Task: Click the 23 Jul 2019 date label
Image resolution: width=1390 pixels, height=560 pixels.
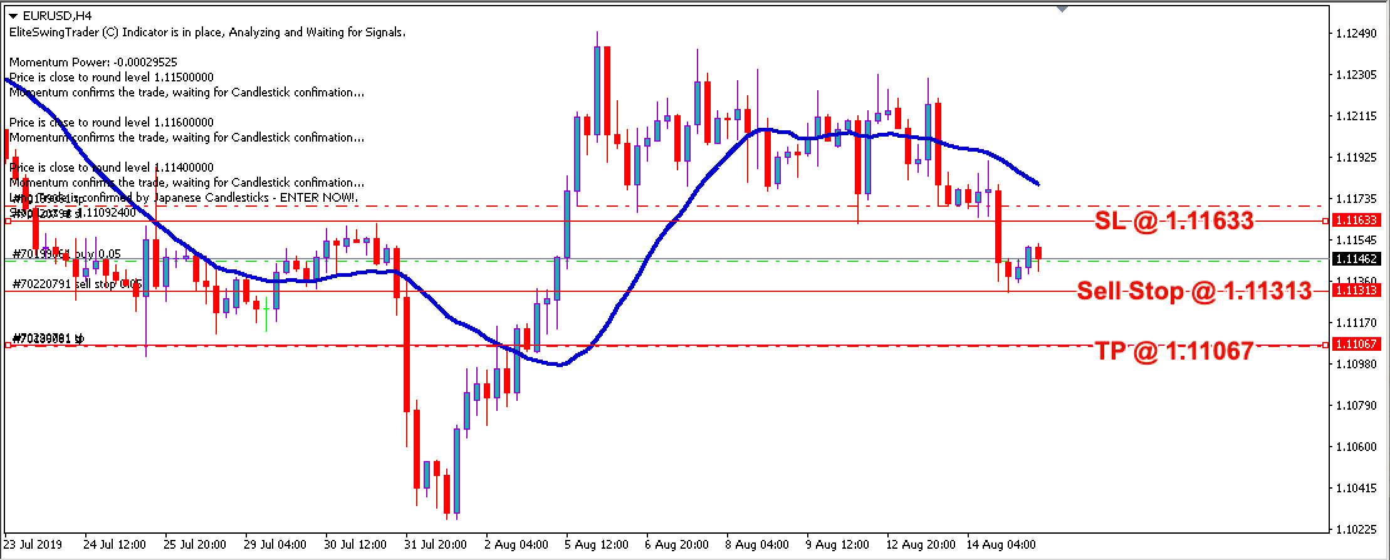Action: tap(33, 544)
